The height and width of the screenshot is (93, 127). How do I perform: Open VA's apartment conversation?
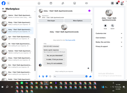(17, 45)
